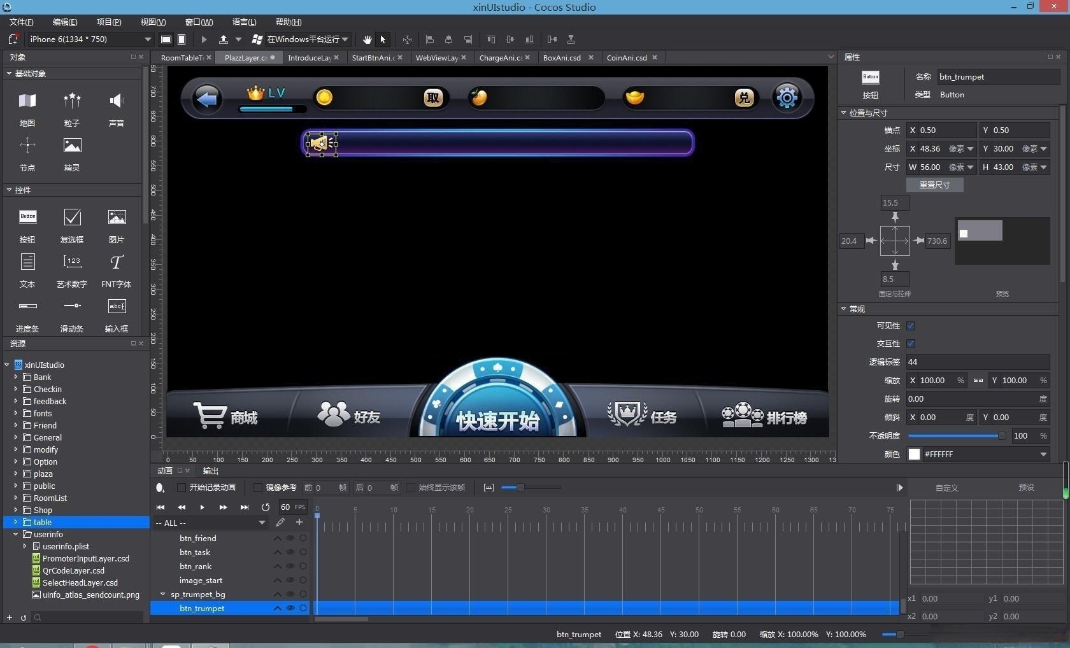Select the Art Number (艺术数字) widget icon
Screen dimensions: 1070x648
click(x=72, y=262)
